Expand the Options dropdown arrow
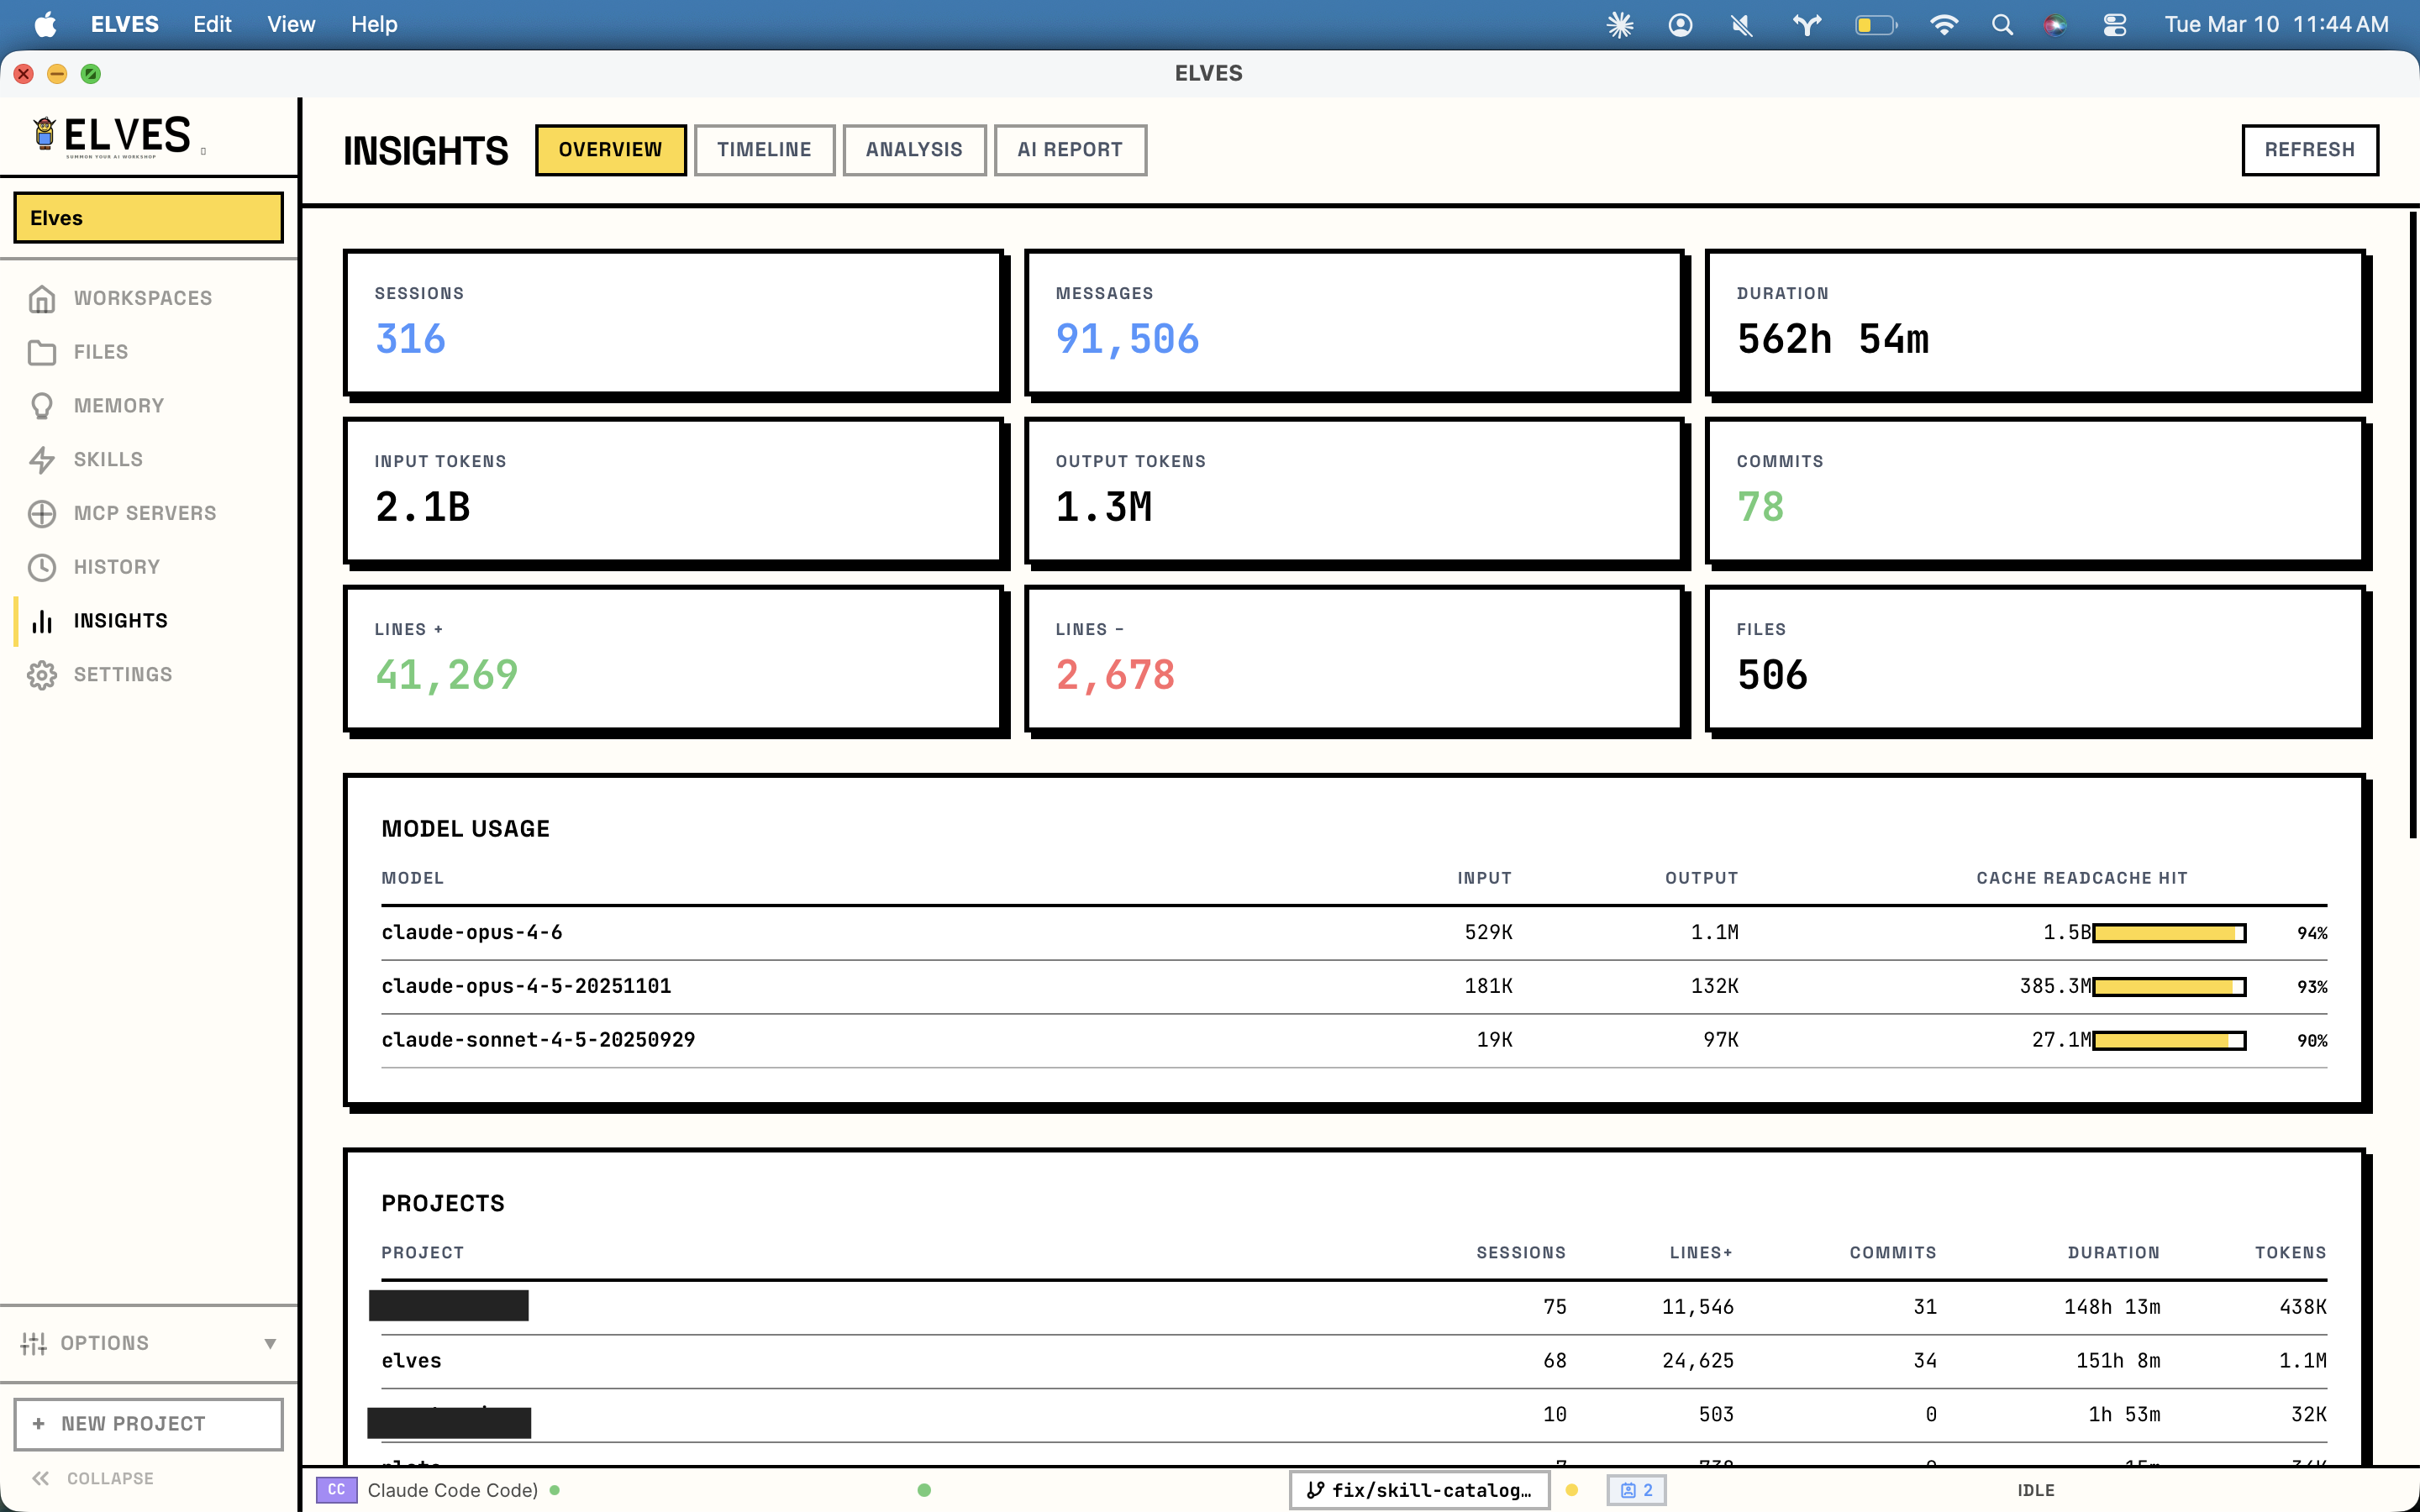The height and width of the screenshot is (1512, 2420). click(269, 1343)
